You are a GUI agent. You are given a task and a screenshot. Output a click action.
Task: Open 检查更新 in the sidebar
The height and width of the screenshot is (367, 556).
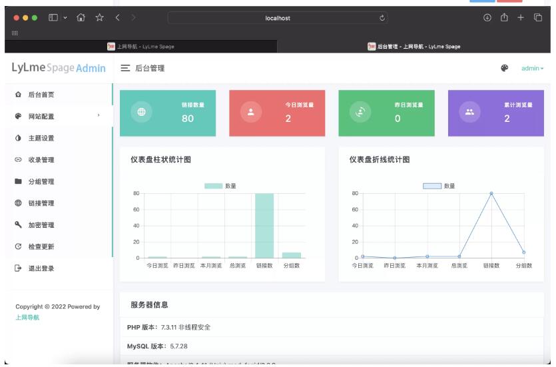pos(59,246)
